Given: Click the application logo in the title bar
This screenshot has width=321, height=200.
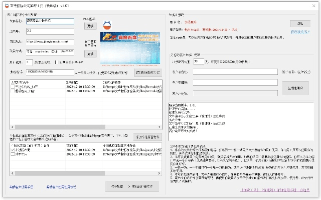Looking at the screenshot, I should 7,5.
